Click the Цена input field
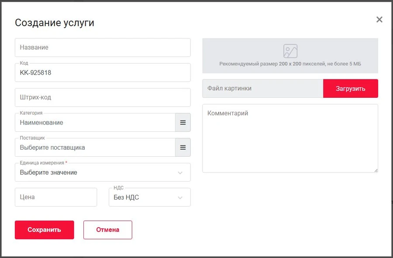 tap(56, 197)
